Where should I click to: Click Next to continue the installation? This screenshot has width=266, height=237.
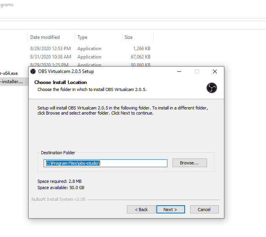[x=171, y=210]
